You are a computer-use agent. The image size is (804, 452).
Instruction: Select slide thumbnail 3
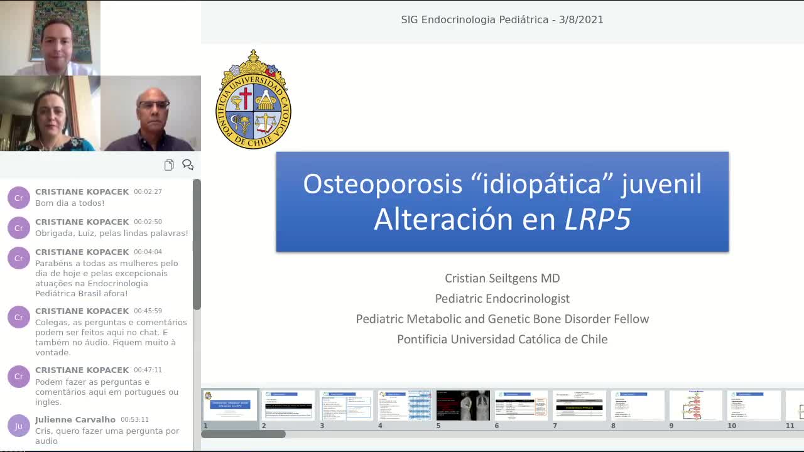347,406
